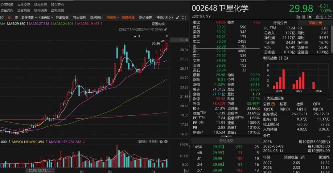Select the daily 日 period
The height and width of the screenshot is (173, 333).
click(9, 17)
